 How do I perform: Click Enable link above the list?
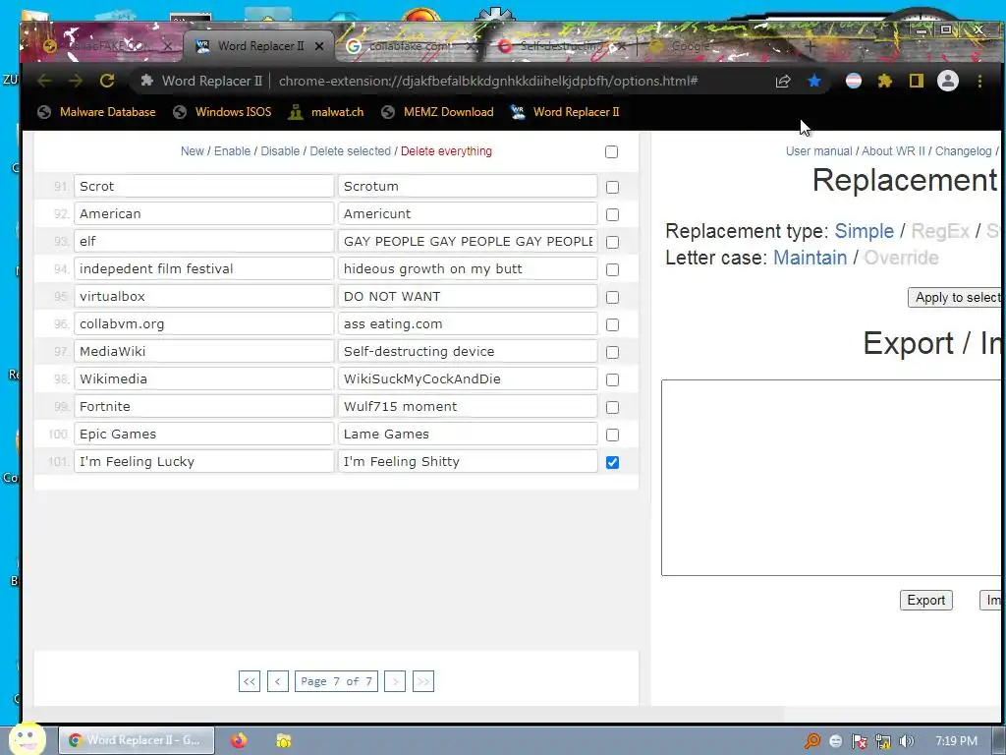pyautogui.click(x=232, y=151)
